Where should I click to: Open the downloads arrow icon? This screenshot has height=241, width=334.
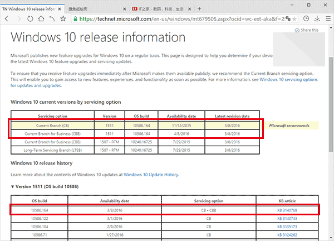click(x=317, y=19)
